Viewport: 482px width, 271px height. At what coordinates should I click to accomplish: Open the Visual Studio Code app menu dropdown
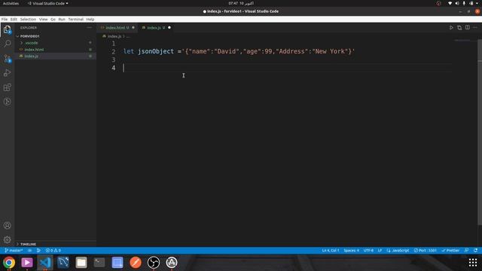[47, 3]
